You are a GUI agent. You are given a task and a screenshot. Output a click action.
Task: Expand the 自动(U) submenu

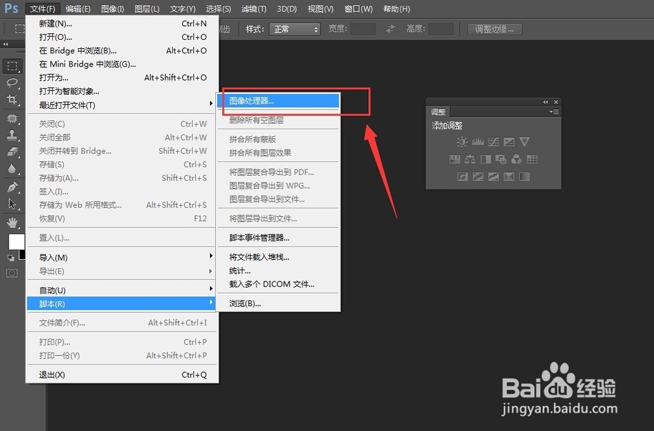[122, 290]
